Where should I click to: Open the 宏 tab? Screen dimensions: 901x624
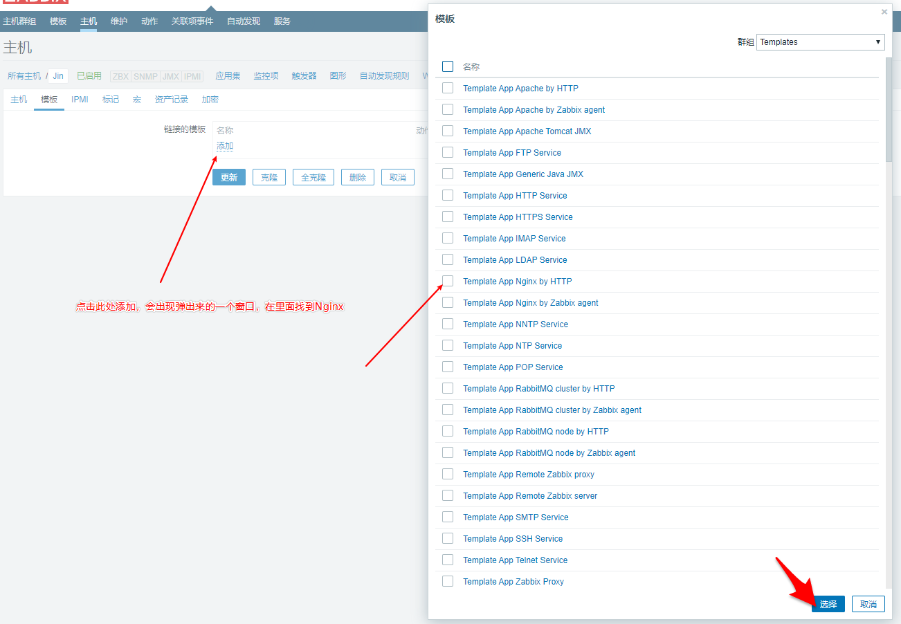point(137,100)
